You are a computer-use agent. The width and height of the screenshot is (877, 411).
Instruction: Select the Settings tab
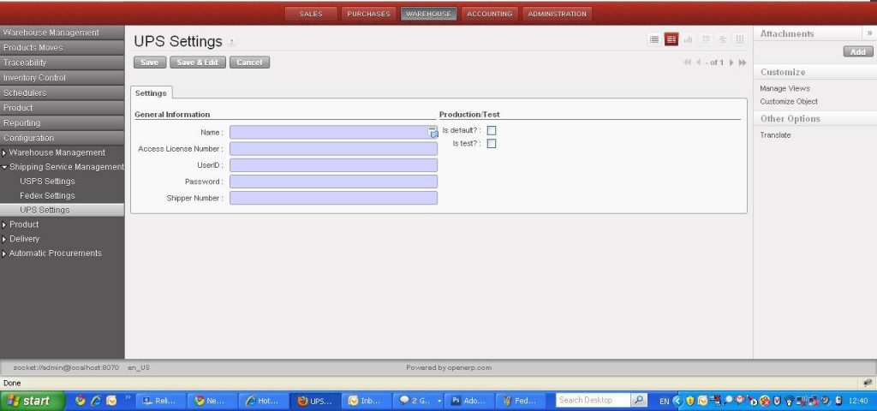[151, 93]
